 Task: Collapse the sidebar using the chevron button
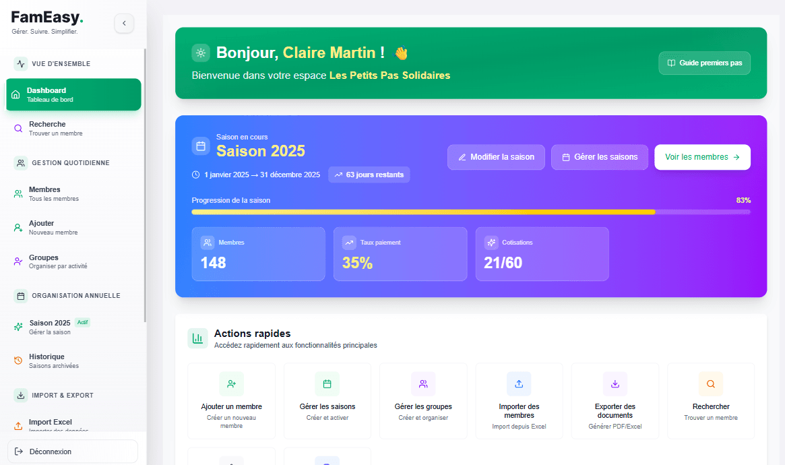(124, 23)
